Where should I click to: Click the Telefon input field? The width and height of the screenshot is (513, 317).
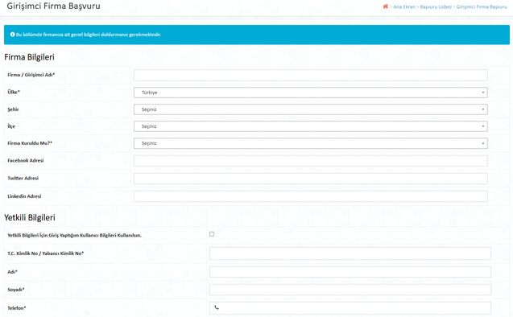(350, 308)
